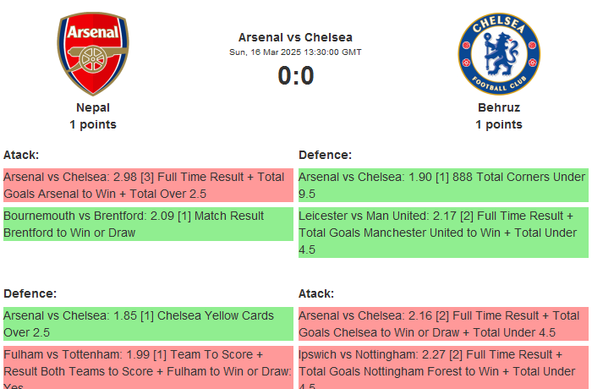Open Arsenal to Win + Total Over 2.5 bet

click(148, 185)
